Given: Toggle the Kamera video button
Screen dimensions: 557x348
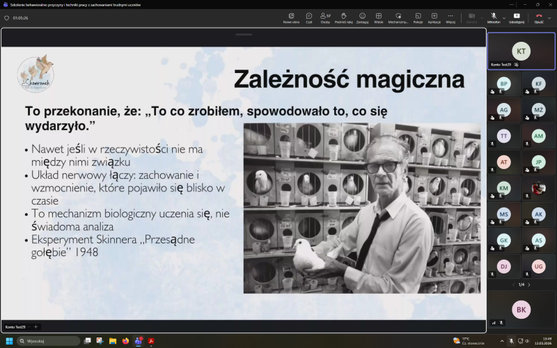Looking at the screenshot, I should pyautogui.click(x=471, y=17).
